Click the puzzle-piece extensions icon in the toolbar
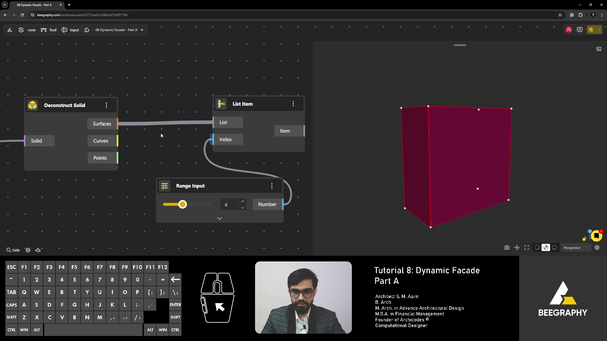The width and height of the screenshot is (607, 341). (x=87, y=30)
